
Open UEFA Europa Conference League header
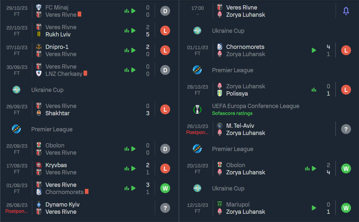click(x=256, y=106)
